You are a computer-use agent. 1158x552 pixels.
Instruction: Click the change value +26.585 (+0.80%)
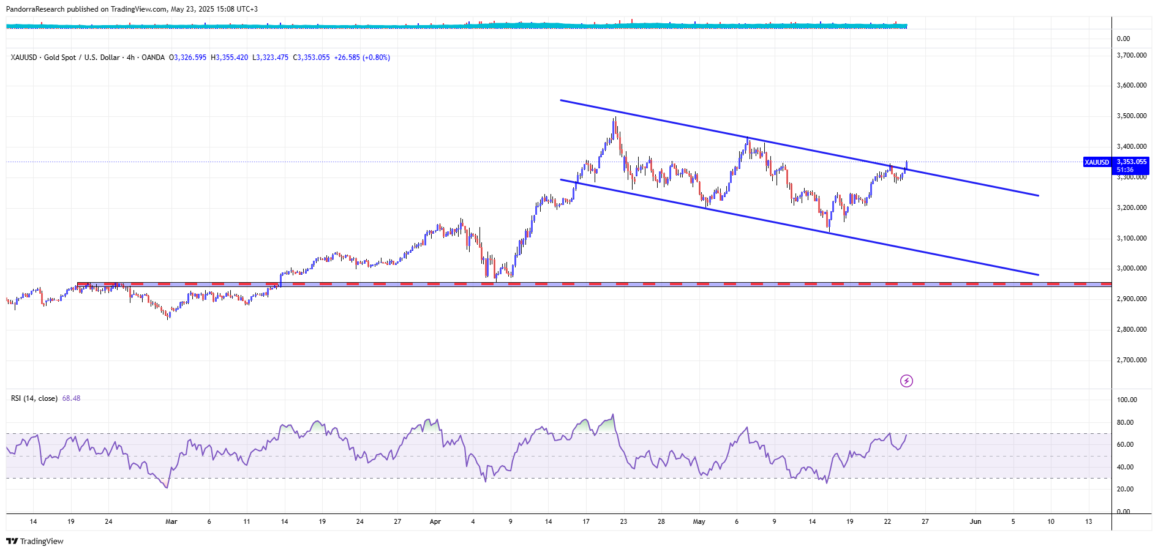pyautogui.click(x=362, y=58)
